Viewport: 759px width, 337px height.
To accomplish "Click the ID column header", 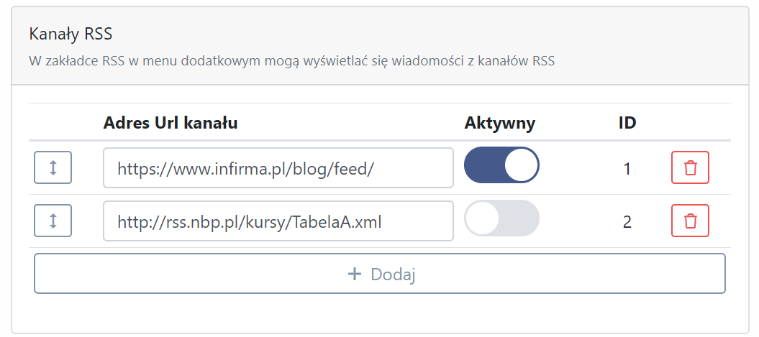I will point(627,124).
